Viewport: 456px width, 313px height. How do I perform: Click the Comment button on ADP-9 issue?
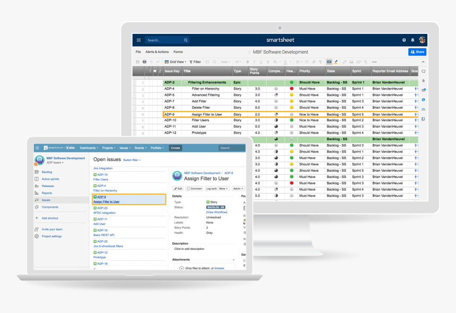[x=194, y=189]
